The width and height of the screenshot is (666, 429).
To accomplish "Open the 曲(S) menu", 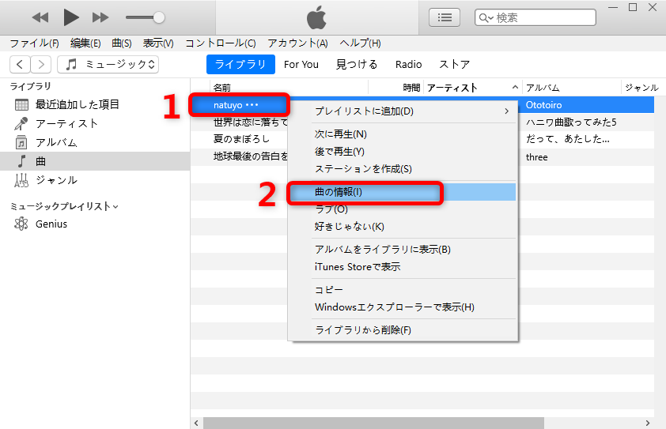I will (x=122, y=43).
